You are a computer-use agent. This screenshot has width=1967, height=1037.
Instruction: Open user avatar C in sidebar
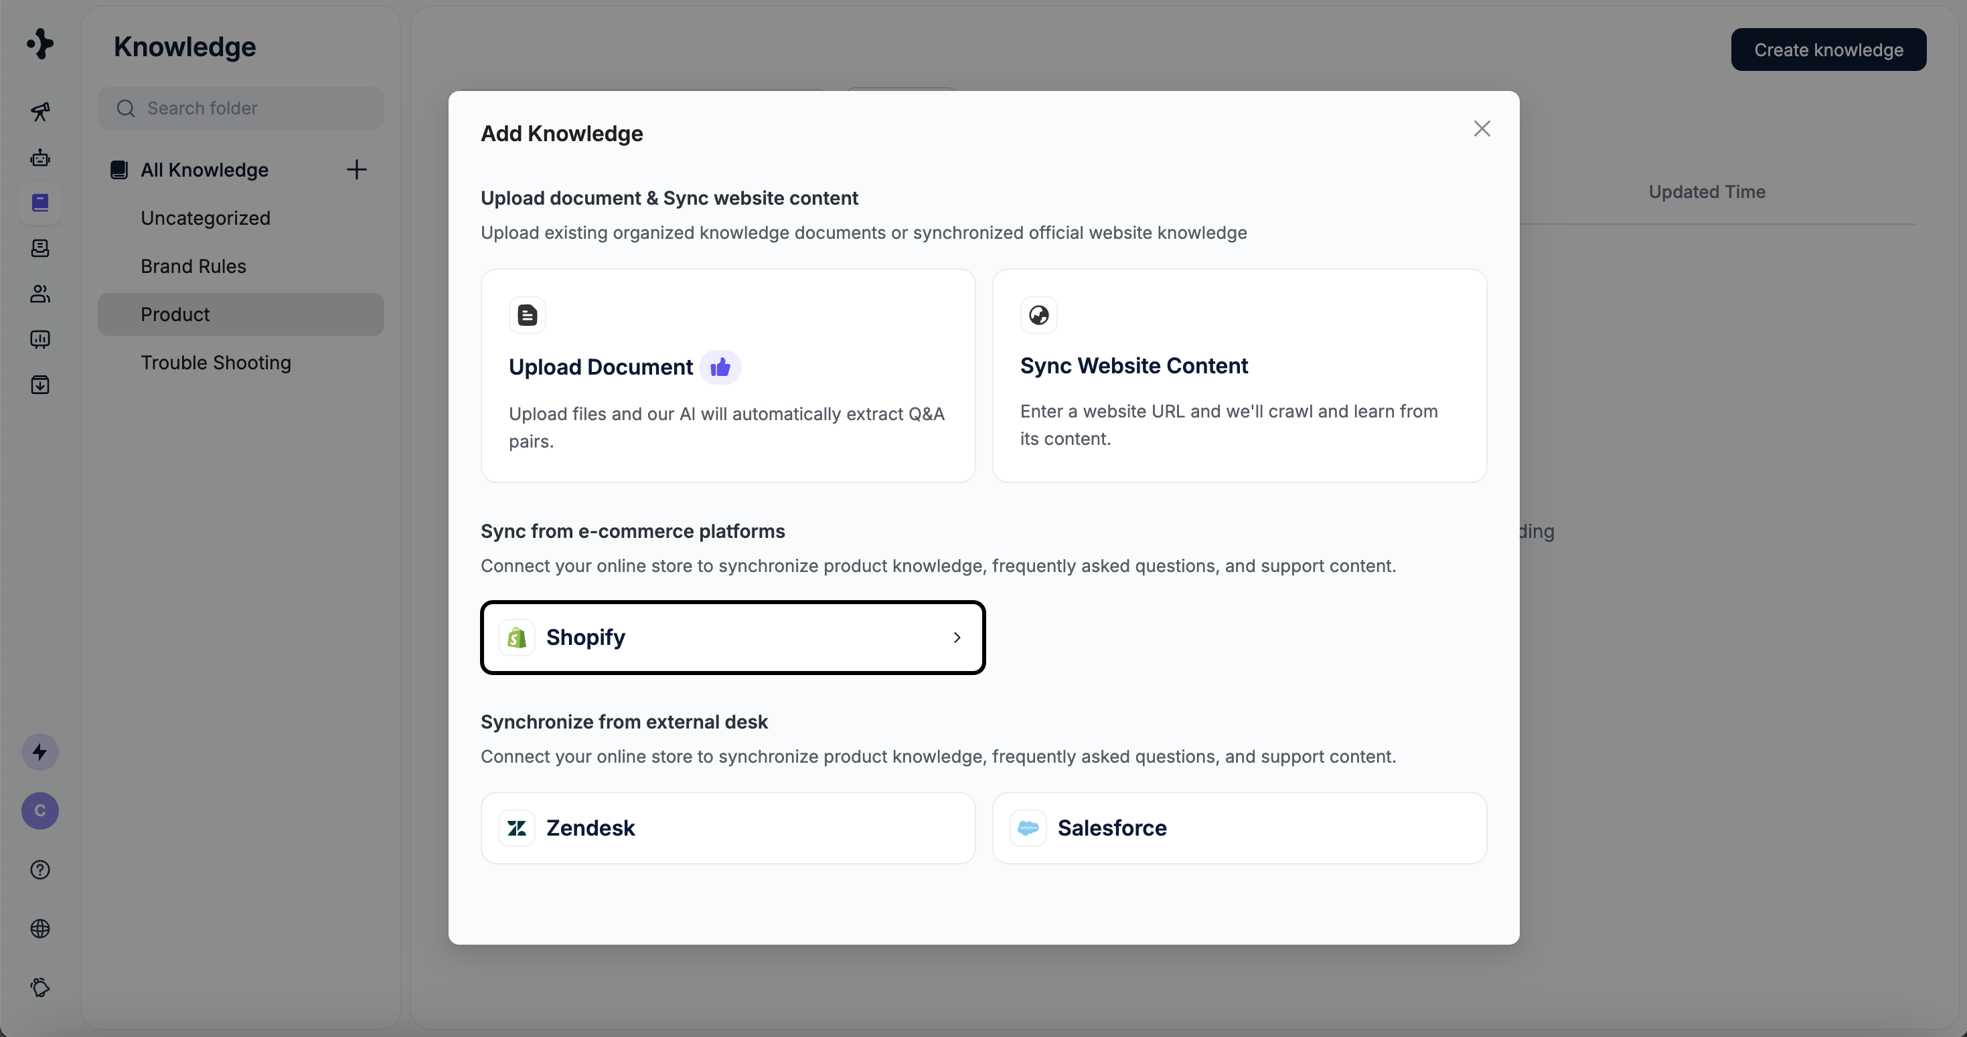click(x=40, y=810)
